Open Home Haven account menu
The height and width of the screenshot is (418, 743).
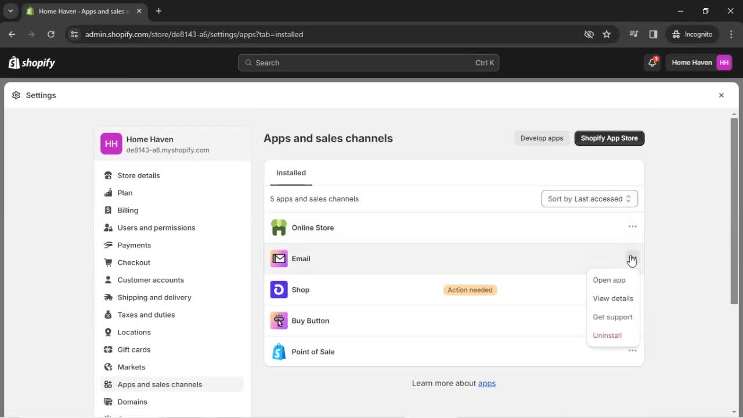click(701, 63)
